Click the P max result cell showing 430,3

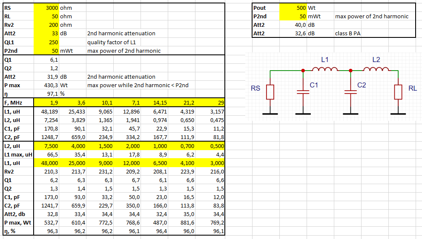(x=46, y=85)
